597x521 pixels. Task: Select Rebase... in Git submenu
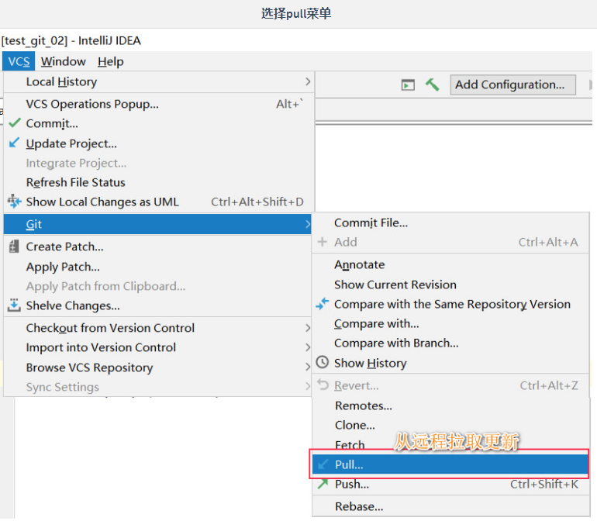[x=450, y=506]
